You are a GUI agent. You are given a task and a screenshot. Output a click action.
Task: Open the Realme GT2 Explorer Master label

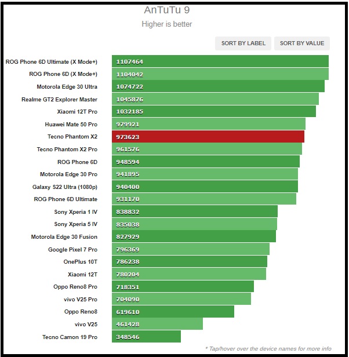tap(59, 99)
